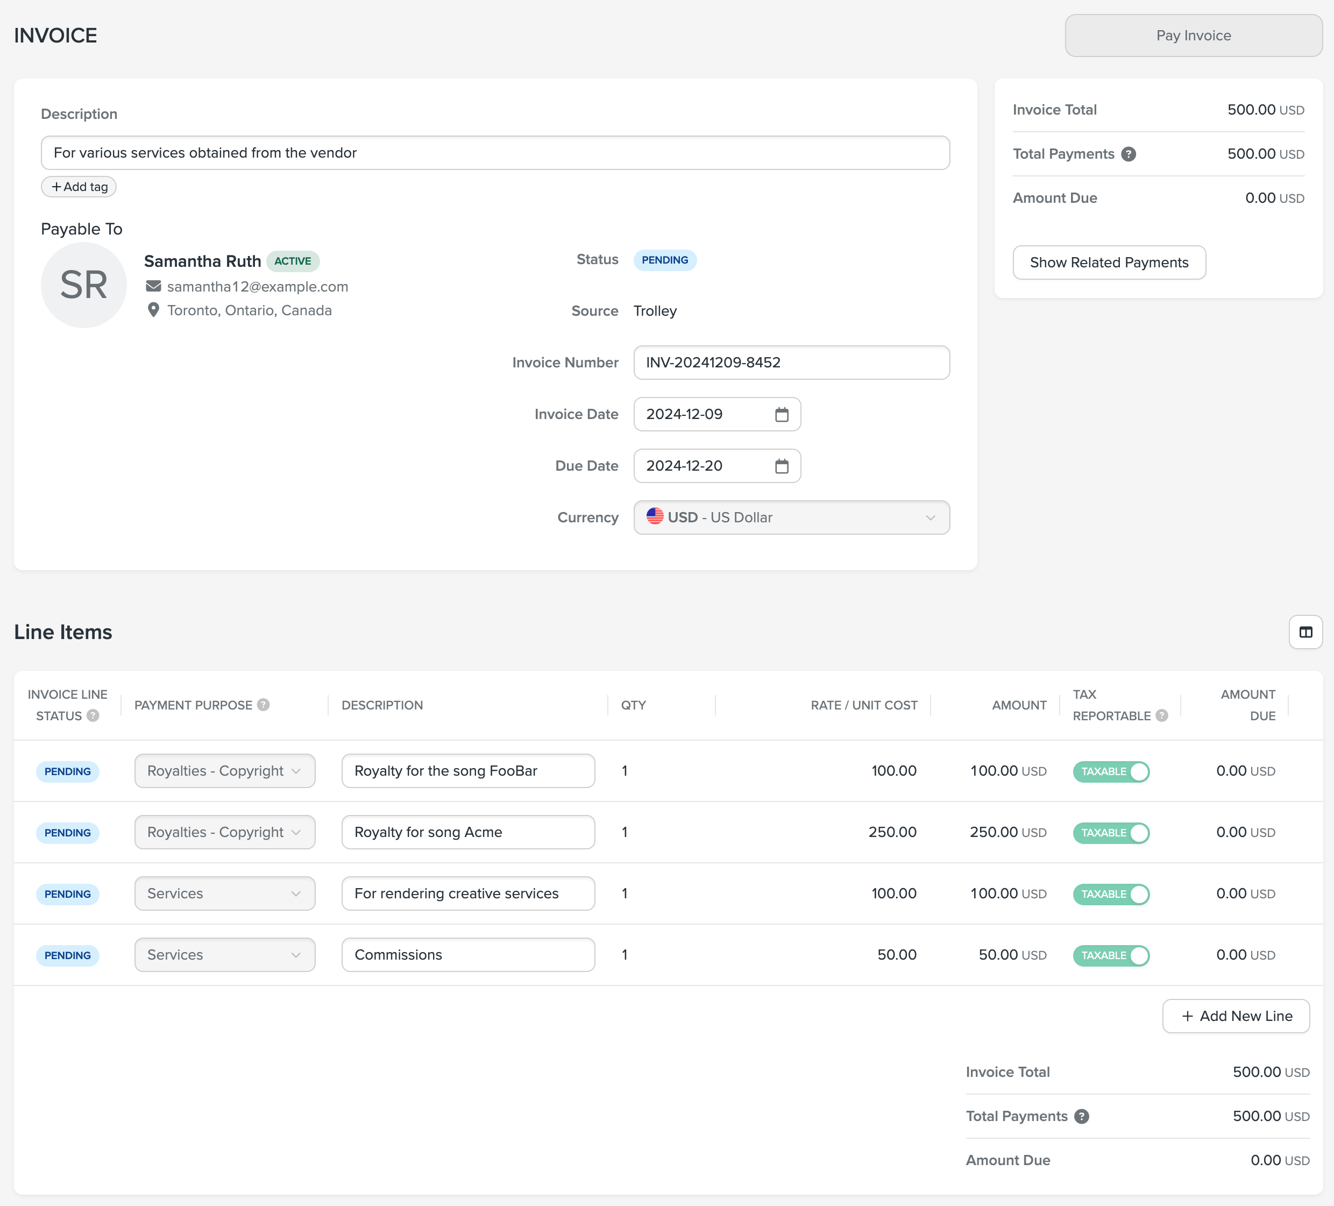This screenshot has width=1334, height=1206.
Task: Expand Currency selector dropdown
Action: click(791, 517)
